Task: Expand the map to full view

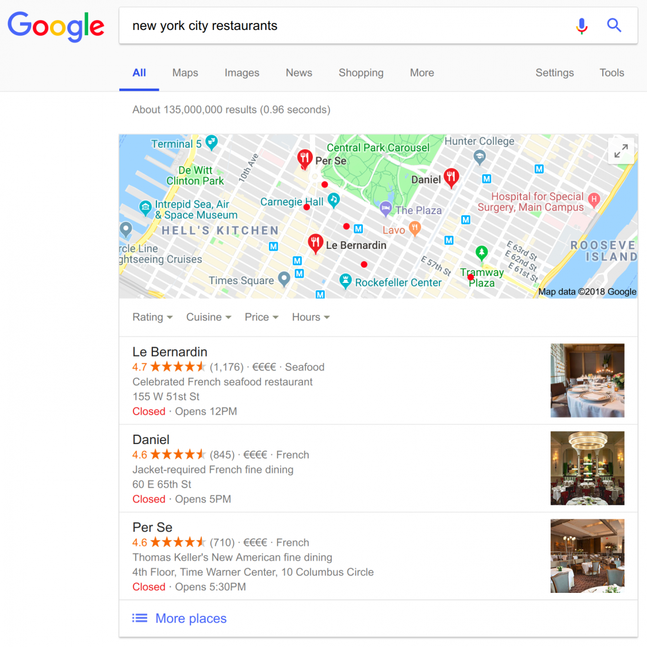Action: tap(621, 151)
